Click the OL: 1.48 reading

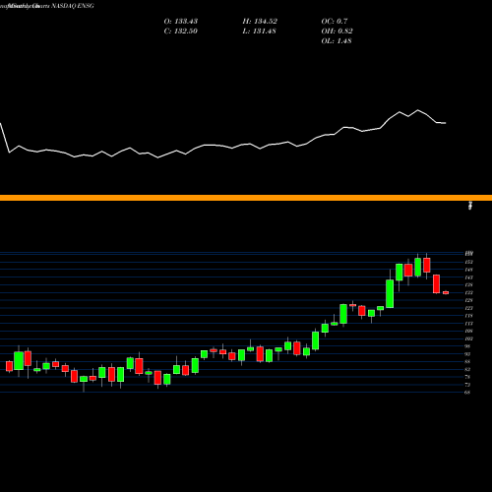pyautogui.click(x=337, y=41)
